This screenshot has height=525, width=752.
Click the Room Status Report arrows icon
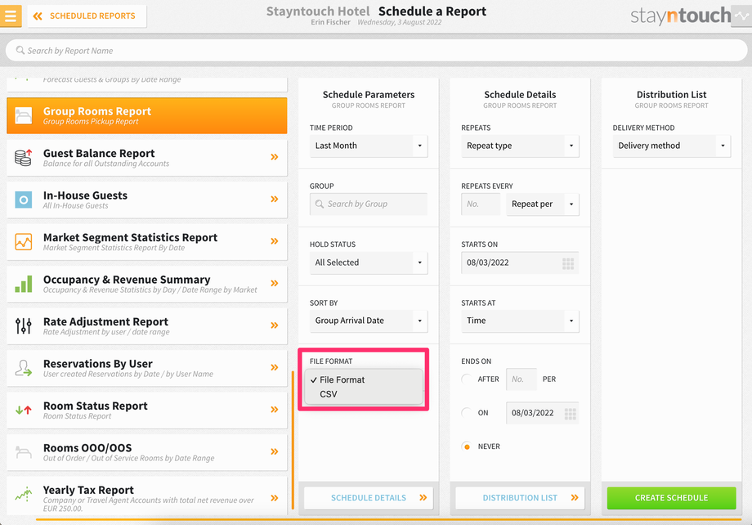pos(23,410)
